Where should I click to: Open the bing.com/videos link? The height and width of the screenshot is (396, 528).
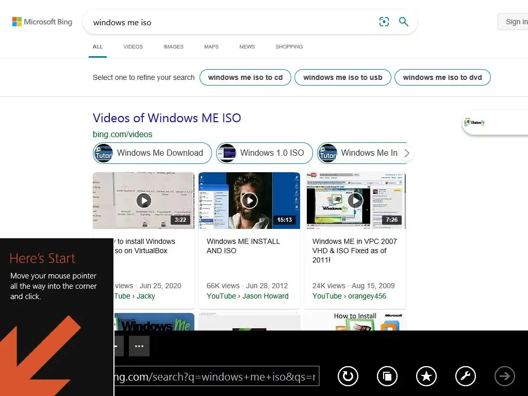point(123,134)
